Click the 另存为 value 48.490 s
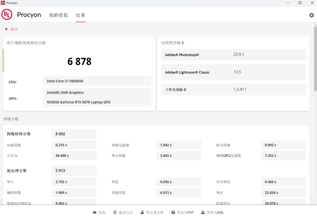Image resolution: width=317 pixels, height=218 pixels. click(74, 155)
